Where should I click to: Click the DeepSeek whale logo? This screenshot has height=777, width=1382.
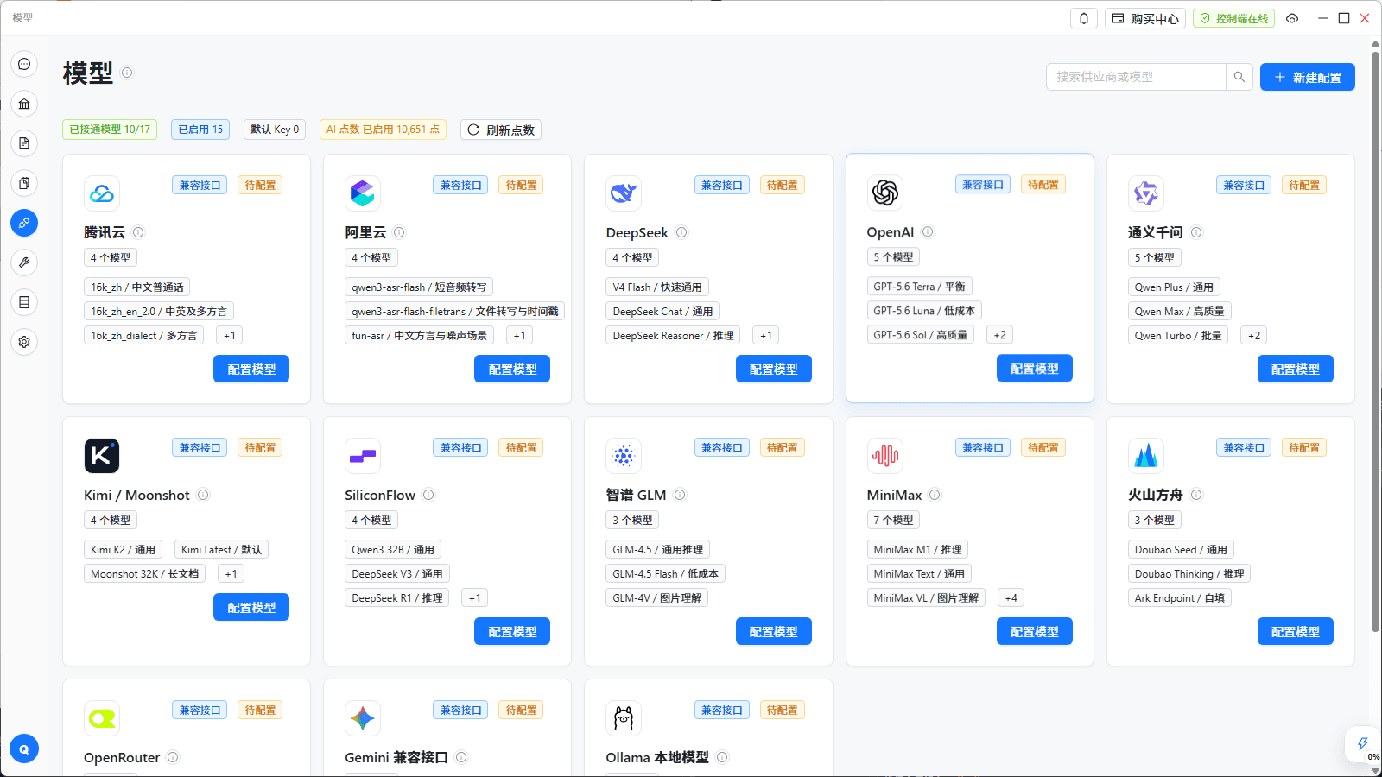pyautogui.click(x=624, y=193)
